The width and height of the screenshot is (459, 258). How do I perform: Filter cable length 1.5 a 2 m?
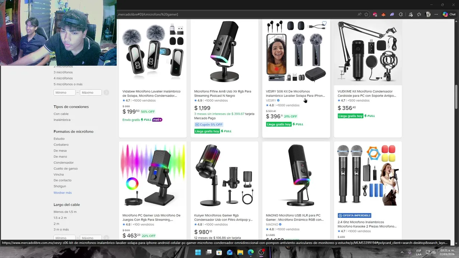pos(60,218)
